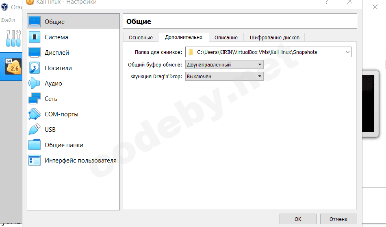386x227 pixels.
Task: Open the Функция Drag'n'Drop dropdown
Action: pyautogui.click(x=224, y=76)
